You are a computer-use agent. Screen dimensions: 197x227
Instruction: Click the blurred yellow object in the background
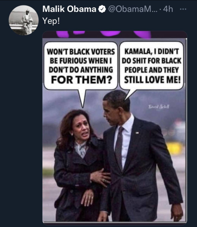tap(174, 148)
